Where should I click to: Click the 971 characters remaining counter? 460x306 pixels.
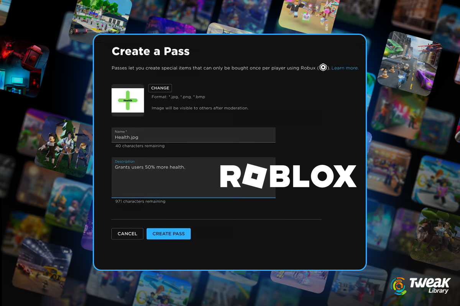(x=140, y=201)
